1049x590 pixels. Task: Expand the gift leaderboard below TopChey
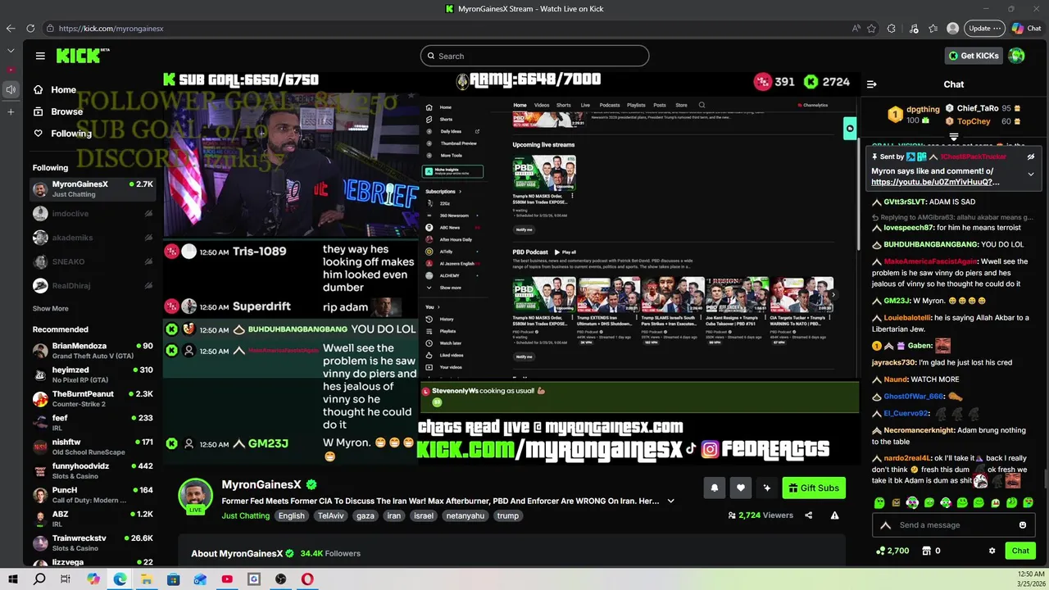click(x=954, y=137)
